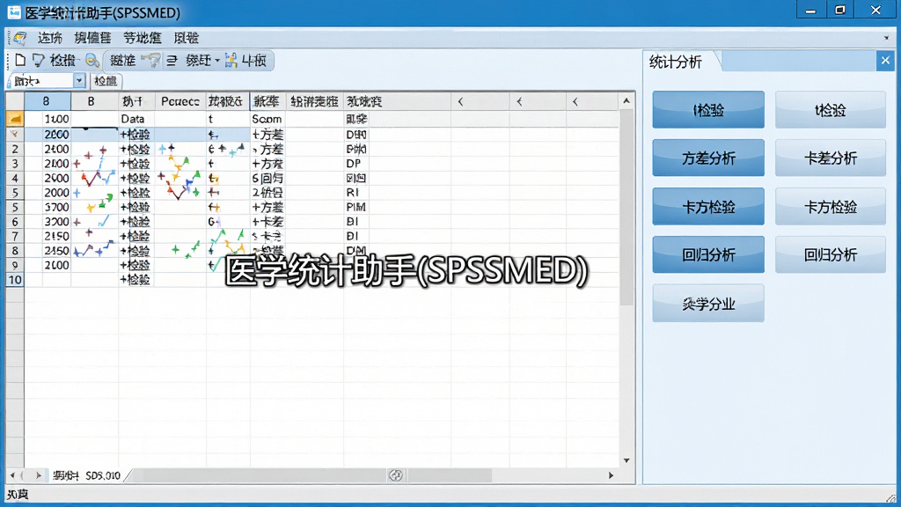Click the light gray 卡方检验 button
This screenshot has height=507, width=901.
coord(831,206)
